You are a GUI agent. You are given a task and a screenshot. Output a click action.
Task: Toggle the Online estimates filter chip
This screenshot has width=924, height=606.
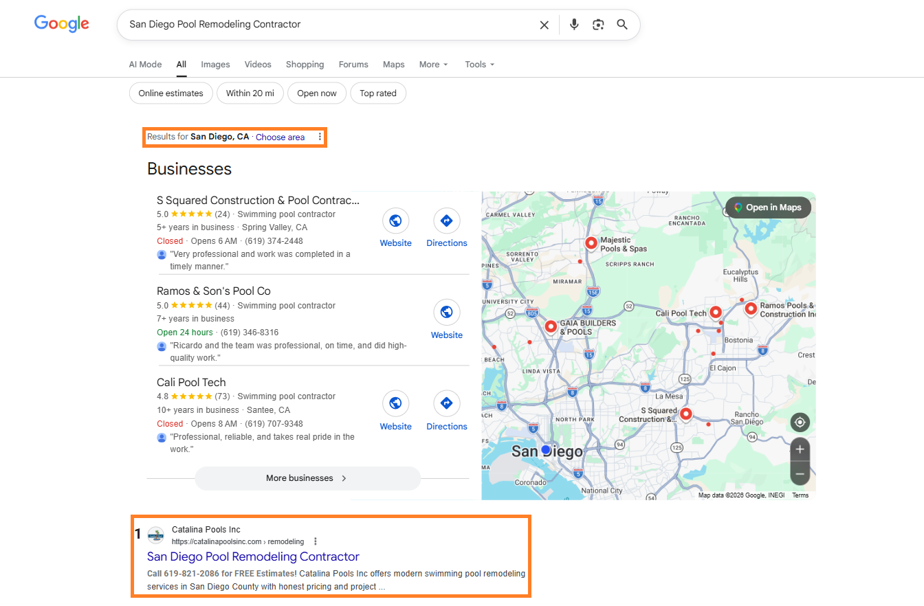(170, 93)
